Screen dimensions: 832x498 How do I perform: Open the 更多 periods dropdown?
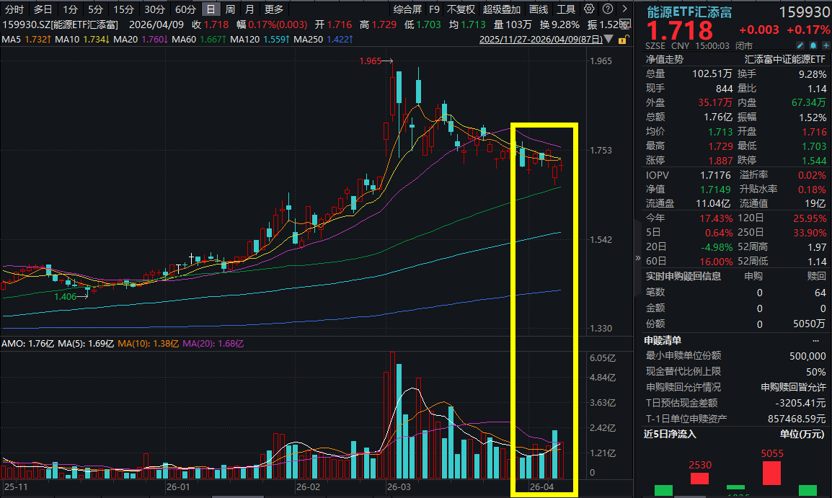[274, 9]
